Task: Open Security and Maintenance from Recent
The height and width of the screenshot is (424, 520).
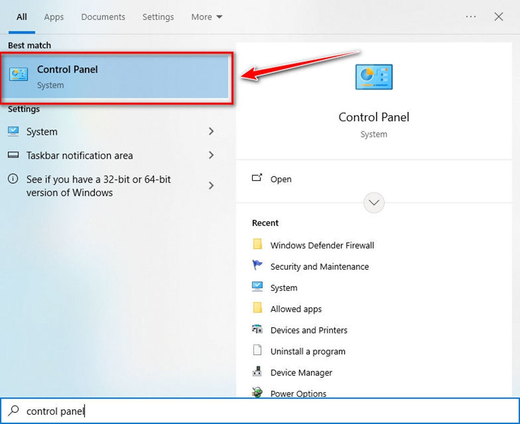Action: tap(320, 267)
